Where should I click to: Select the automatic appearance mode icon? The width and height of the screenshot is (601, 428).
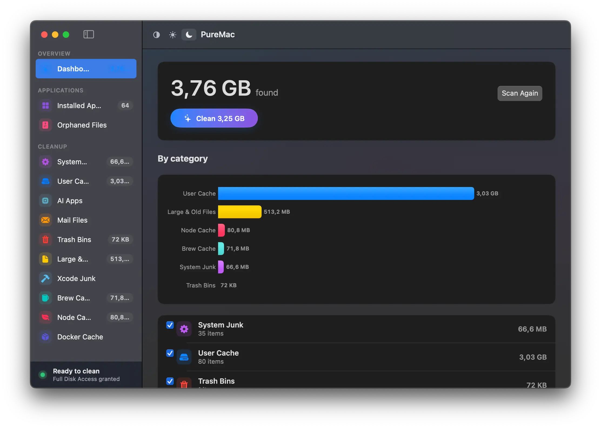click(x=156, y=35)
